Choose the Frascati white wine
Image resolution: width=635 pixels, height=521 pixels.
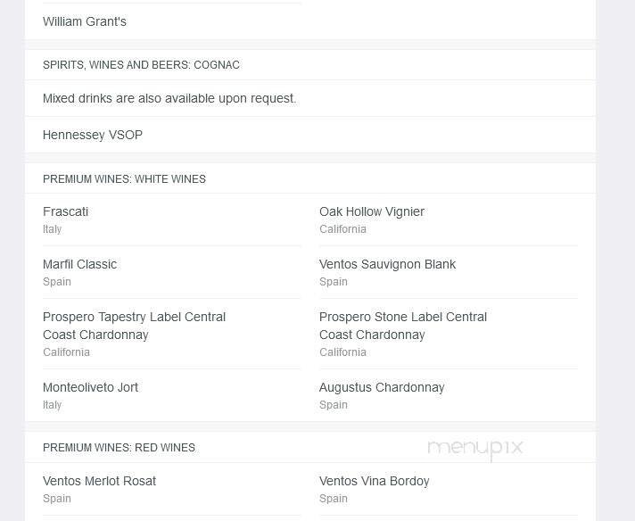coord(66,211)
